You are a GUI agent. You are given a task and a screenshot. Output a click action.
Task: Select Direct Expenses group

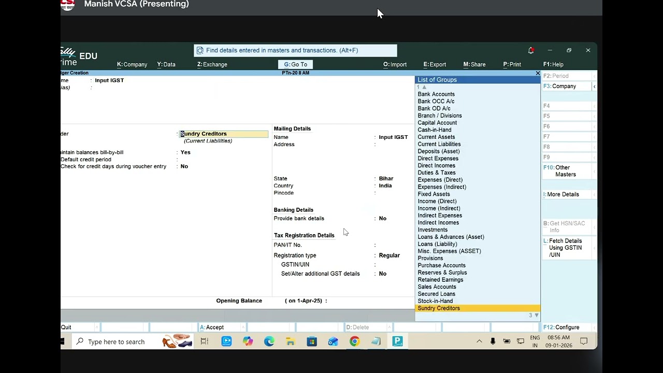[438, 159]
